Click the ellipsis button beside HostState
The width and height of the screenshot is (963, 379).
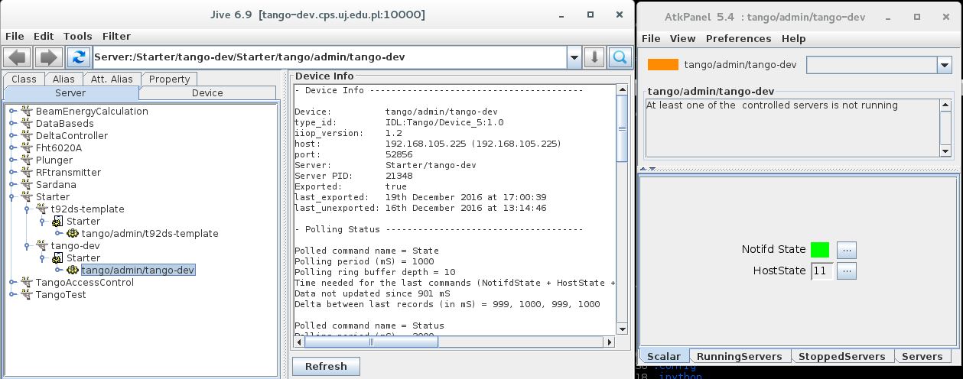click(846, 271)
